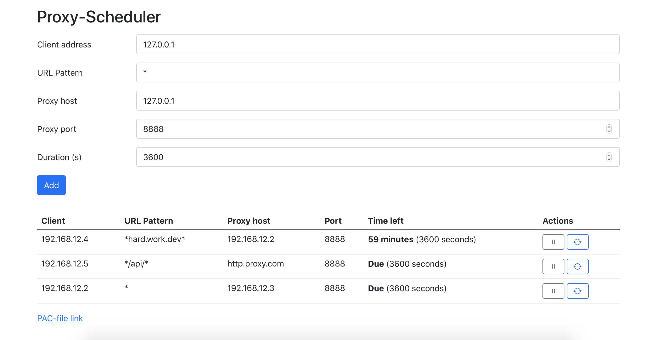This screenshot has height=340, width=661.
Task: Select the Proxy host text box
Action: point(377,101)
